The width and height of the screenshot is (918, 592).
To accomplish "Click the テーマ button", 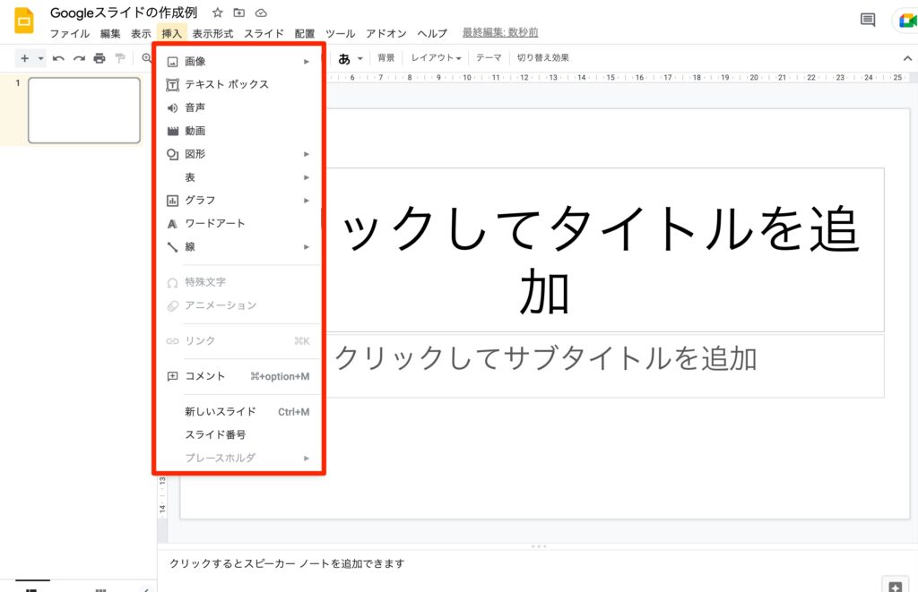I will [489, 58].
